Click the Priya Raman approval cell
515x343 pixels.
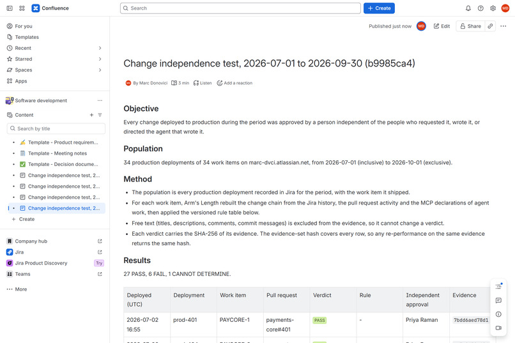(x=426, y=324)
